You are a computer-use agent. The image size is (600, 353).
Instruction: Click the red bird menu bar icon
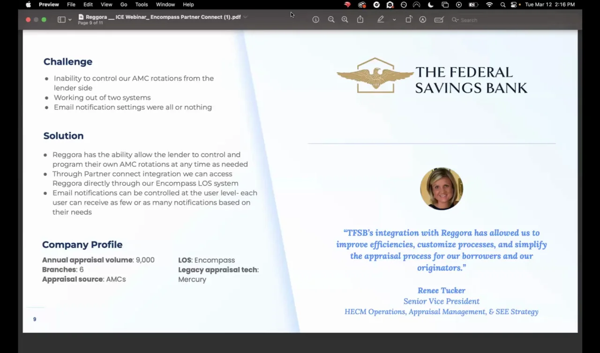click(x=347, y=5)
